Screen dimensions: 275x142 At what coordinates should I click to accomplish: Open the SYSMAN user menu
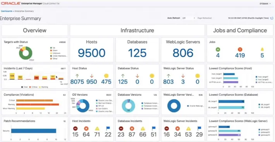click(265, 4)
